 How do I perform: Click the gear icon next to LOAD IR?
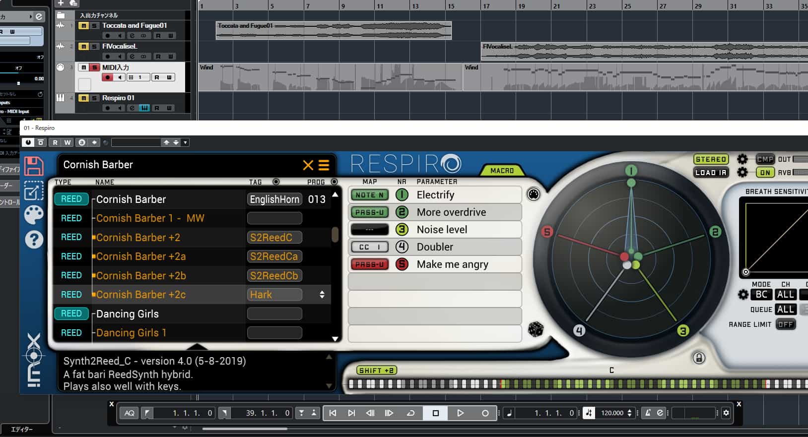point(742,172)
